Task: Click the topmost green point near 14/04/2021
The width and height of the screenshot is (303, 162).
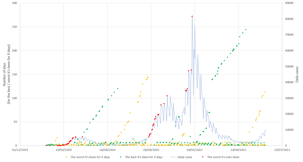Action: pyautogui.click(x=246, y=29)
